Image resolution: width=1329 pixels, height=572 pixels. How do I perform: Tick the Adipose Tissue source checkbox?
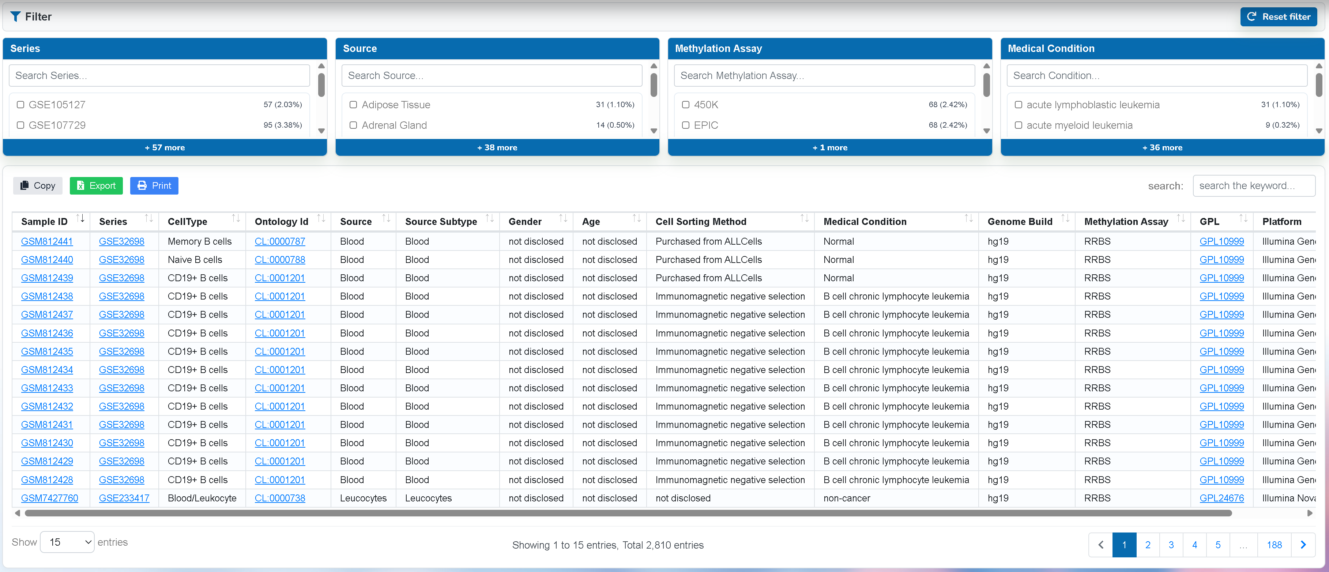click(353, 105)
